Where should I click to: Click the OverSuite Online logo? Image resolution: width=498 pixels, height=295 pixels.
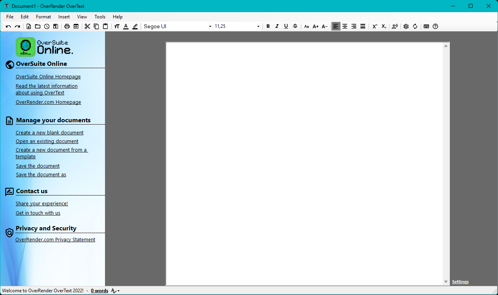click(x=44, y=47)
